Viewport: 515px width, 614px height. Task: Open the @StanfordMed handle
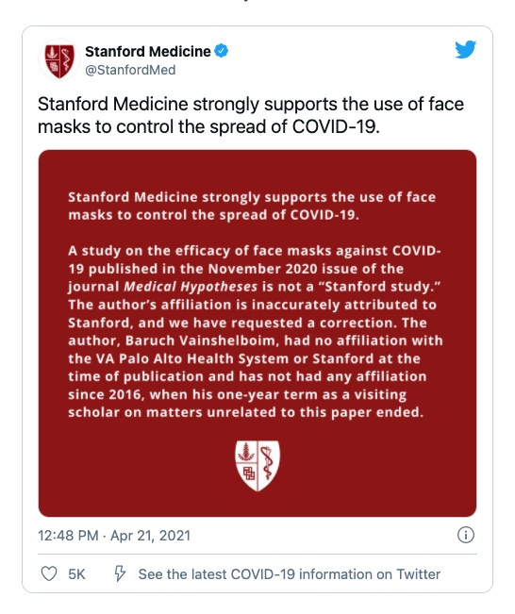130,70
